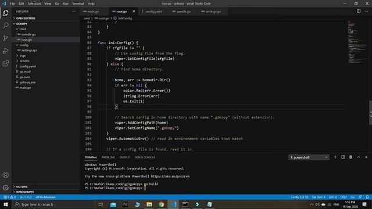Switch to the Output panel tab

(x=124, y=157)
